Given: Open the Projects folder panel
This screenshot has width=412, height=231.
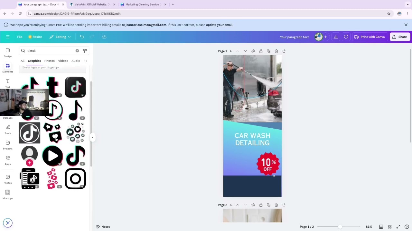Looking at the screenshot, I should pos(8,145).
